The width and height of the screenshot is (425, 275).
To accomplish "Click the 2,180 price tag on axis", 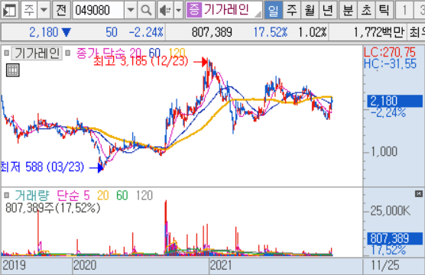I will point(394,101).
